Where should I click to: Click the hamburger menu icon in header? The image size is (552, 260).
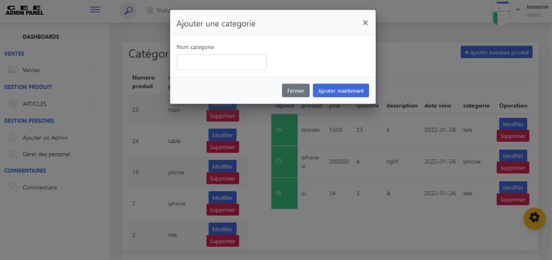(95, 9)
